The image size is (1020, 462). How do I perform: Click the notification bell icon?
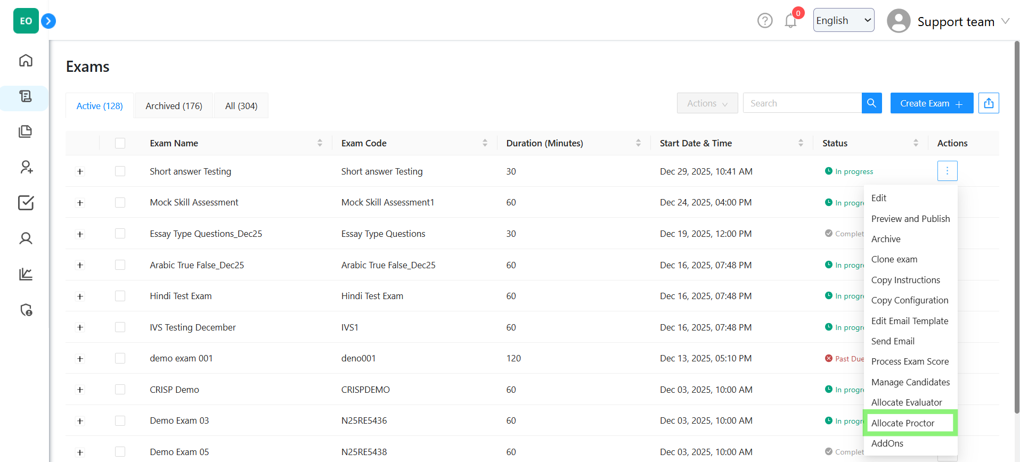pos(790,21)
